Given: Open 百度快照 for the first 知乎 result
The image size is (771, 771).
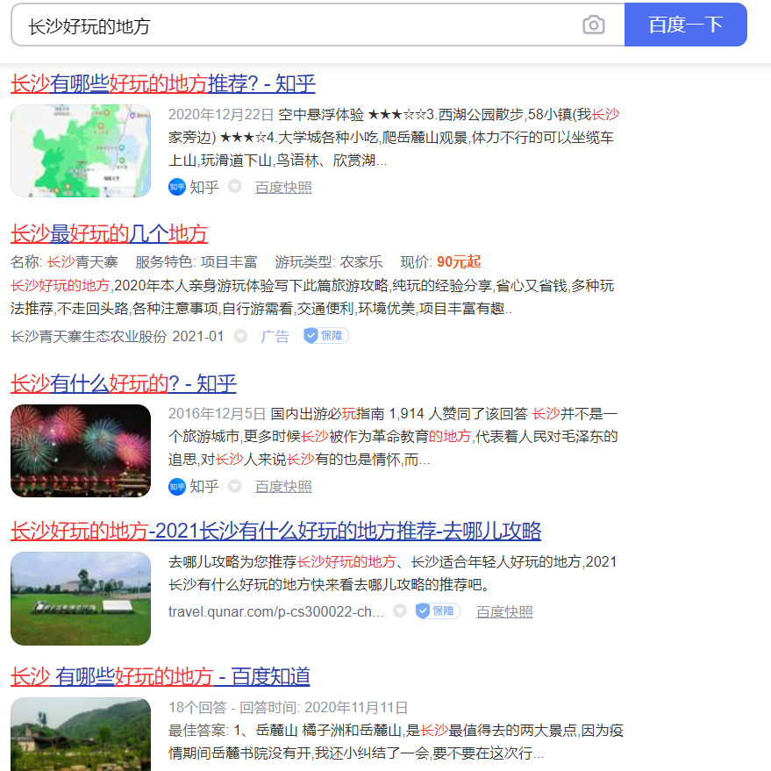Looking at the screenshot, I should (x=283, y=187).
